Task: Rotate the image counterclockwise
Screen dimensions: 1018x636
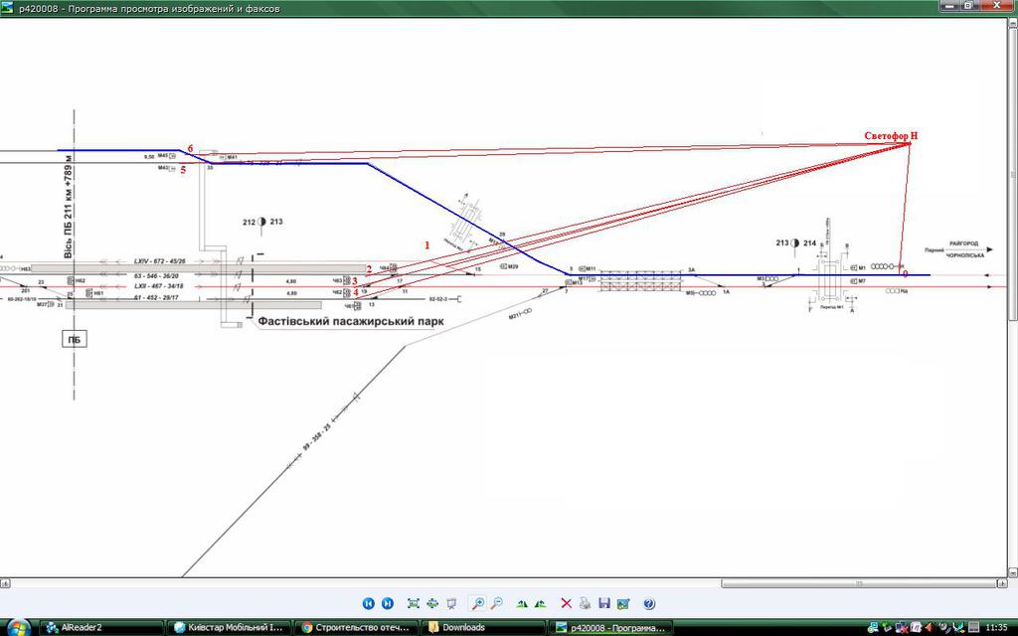Action: coord(540,603)
